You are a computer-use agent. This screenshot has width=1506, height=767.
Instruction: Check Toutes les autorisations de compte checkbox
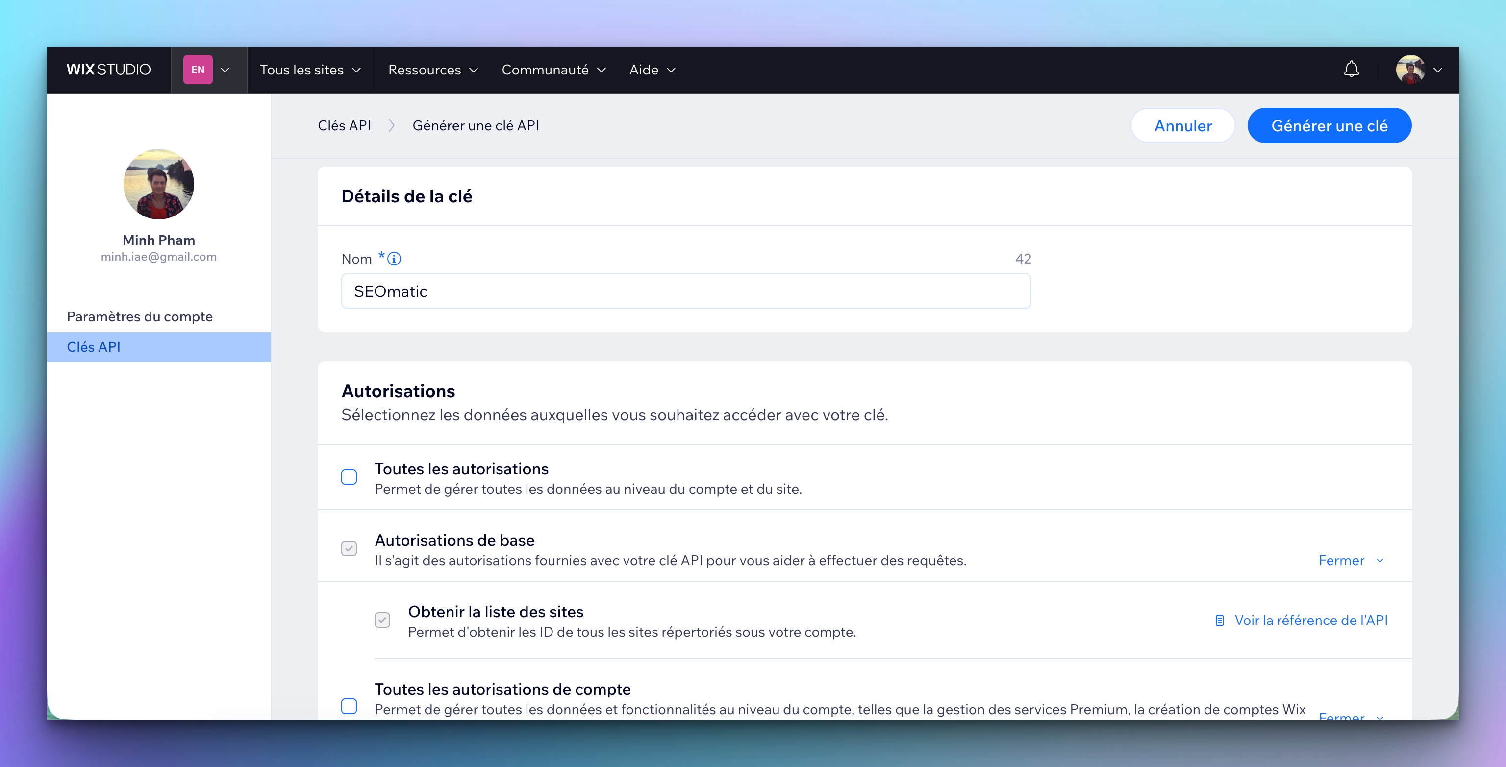coord(349,706)
